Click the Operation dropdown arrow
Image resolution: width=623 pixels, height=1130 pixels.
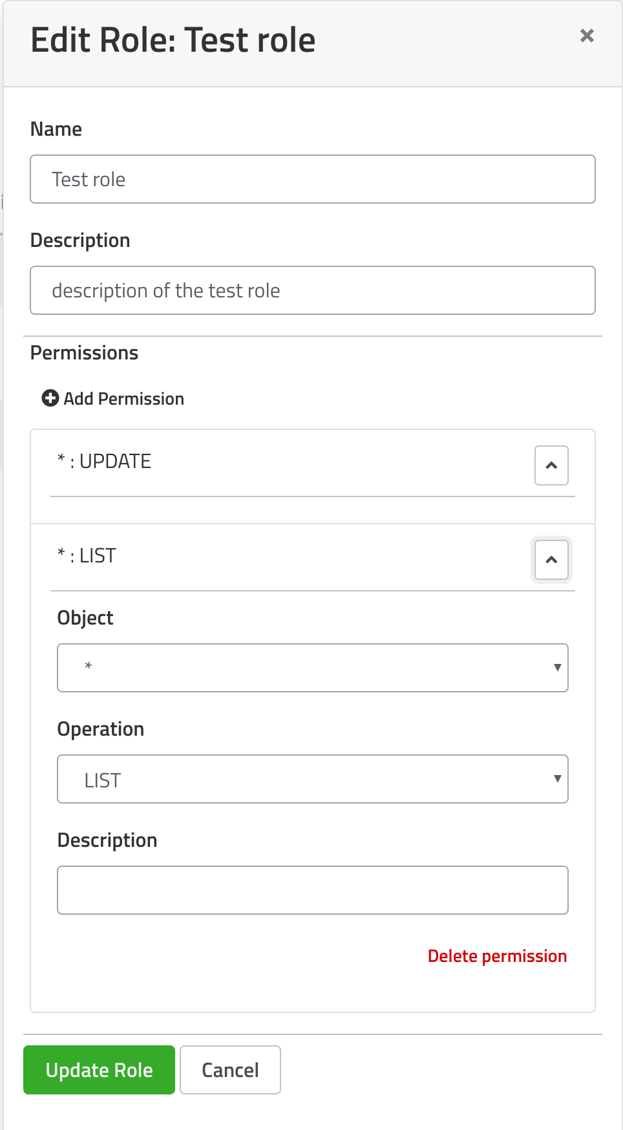click(557, 779)
